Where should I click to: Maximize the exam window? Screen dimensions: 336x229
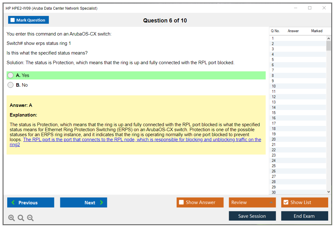coord(310,8)
